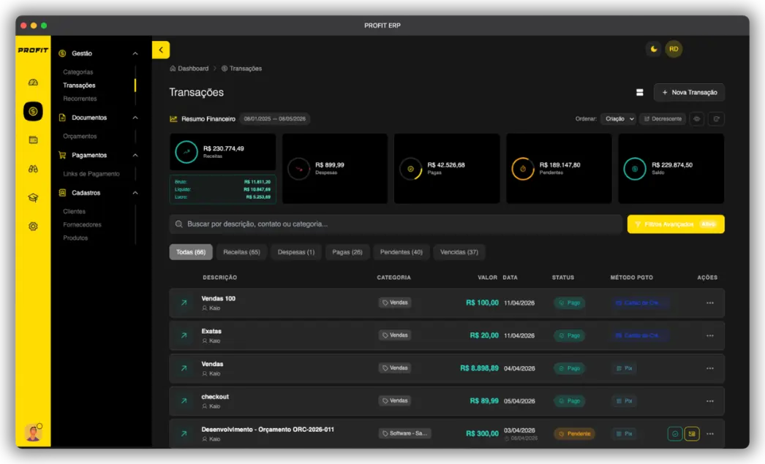Open Filtros Avançados
The image size is (765, 464).
tap(676, 224)
